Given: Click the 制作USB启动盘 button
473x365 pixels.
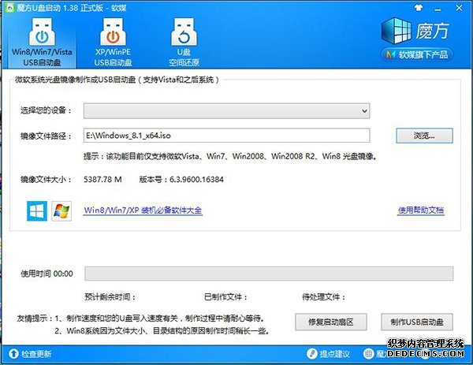Looking at the screenshot, I should pos(417,322).
